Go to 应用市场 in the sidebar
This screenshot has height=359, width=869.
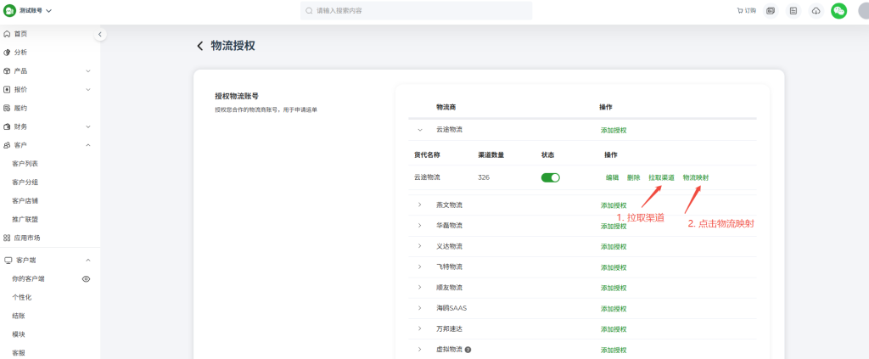(26, 238)
